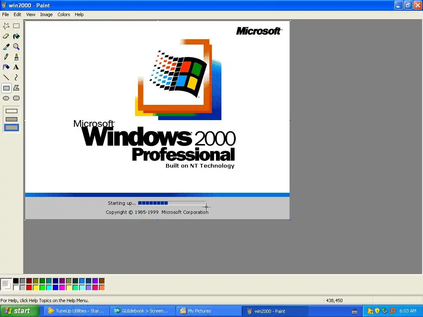This screenshot has width=423, height=317.
Task: Choose outlined shape with fill style
Action: point(11,119)
